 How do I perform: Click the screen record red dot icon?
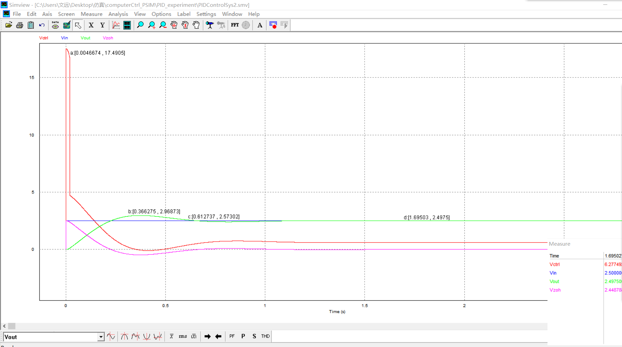(273, 25)
